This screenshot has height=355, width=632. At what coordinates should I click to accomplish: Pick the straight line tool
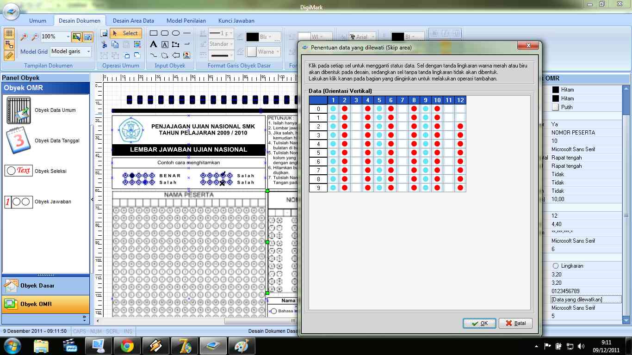pos(187,33)
